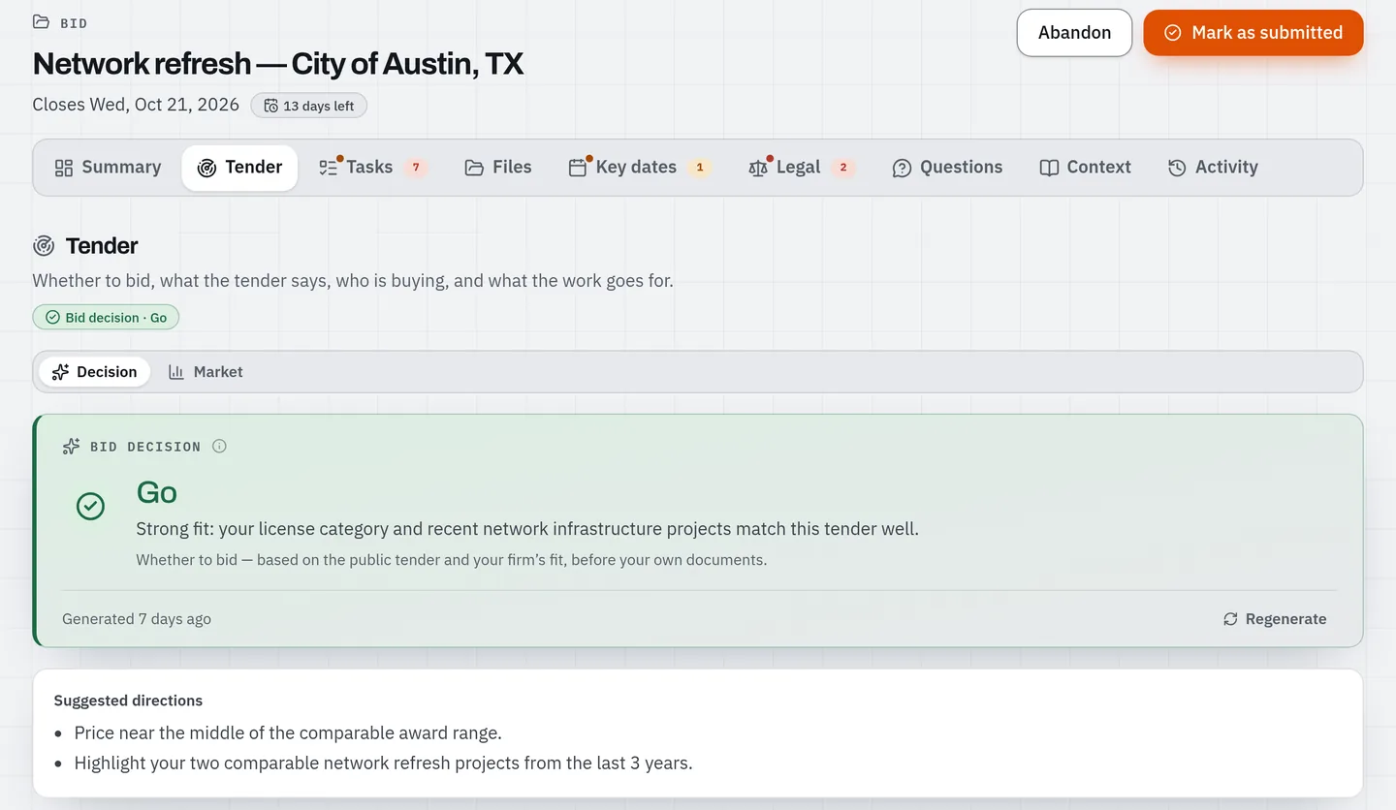Open the Questions tab
The width and height of the screenshot is (1396, 810).
(947, 168)
